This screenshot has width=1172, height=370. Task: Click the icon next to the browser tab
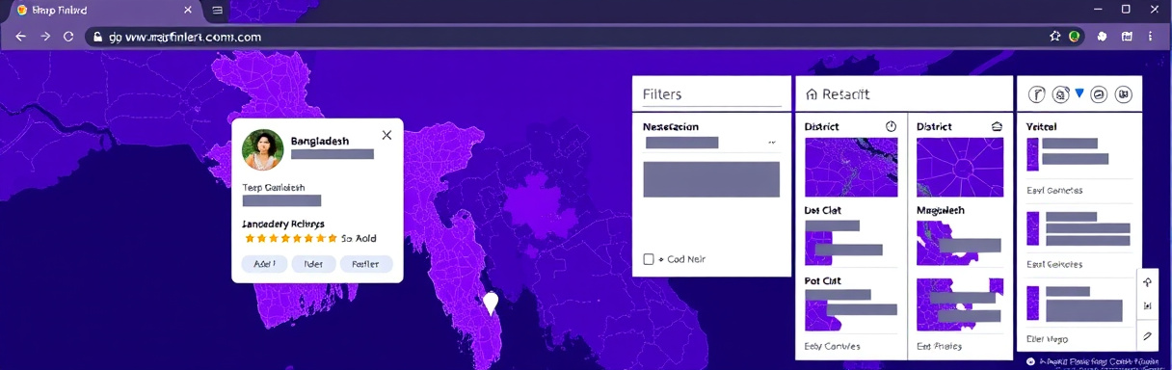(218, 10)
